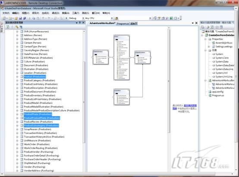Click the Undo arrow icon
The width and height of the screenshot is (239, 177).
(x=43, y=18)
